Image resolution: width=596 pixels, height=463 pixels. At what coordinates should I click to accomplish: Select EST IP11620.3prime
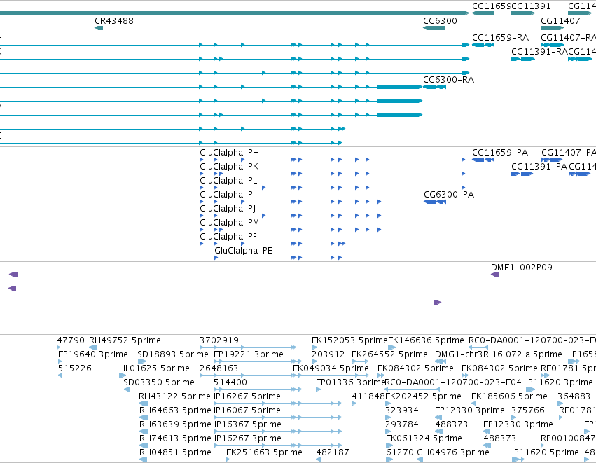pos(531,389)
